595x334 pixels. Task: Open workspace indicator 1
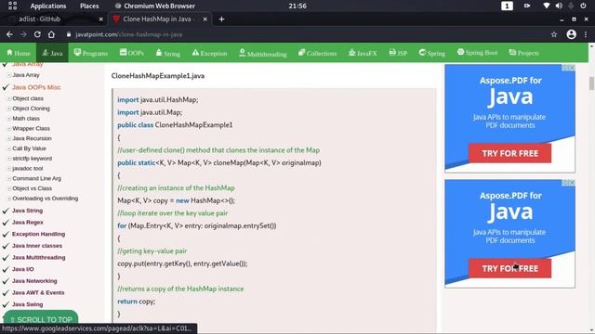click(x=507, y=6)
